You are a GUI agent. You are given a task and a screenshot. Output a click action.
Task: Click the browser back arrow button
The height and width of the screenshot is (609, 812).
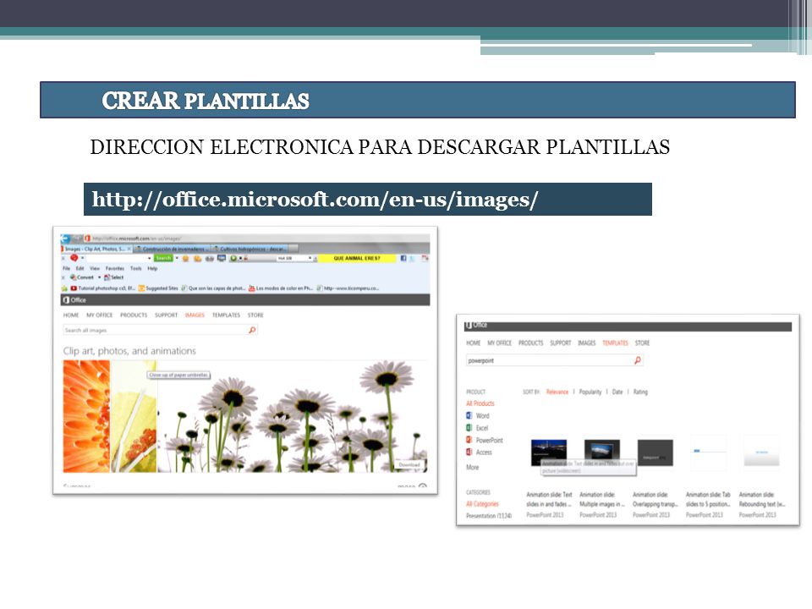pos(65,239)
